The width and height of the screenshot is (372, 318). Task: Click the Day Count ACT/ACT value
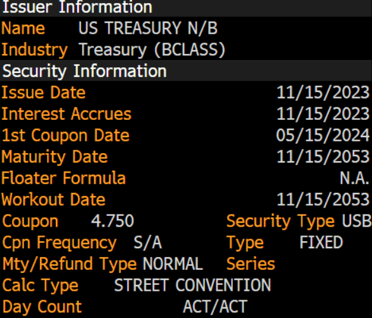[x=215, y=307]
